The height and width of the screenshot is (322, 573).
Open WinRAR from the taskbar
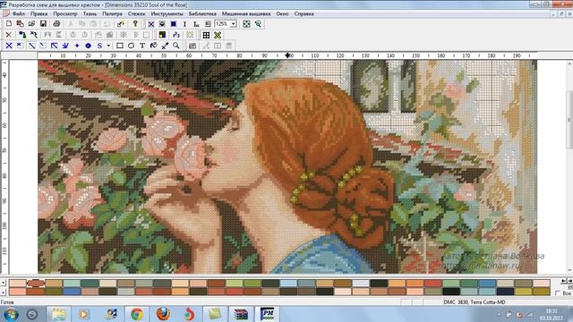241,314
